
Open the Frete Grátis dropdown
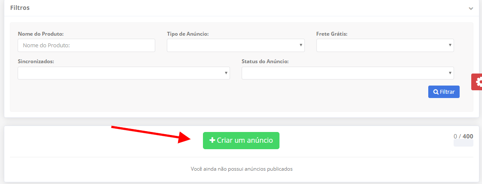[385, 46]
